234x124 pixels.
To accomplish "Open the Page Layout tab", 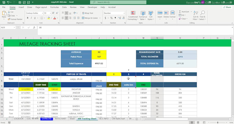I will 41,7.
